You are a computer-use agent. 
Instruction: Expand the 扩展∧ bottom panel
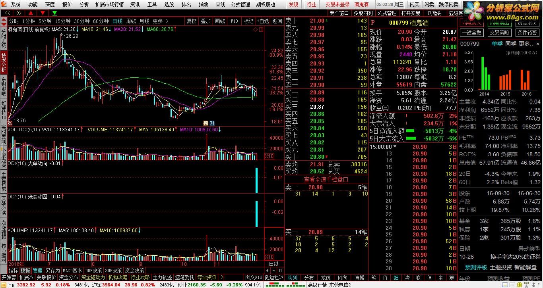[26, 277]
